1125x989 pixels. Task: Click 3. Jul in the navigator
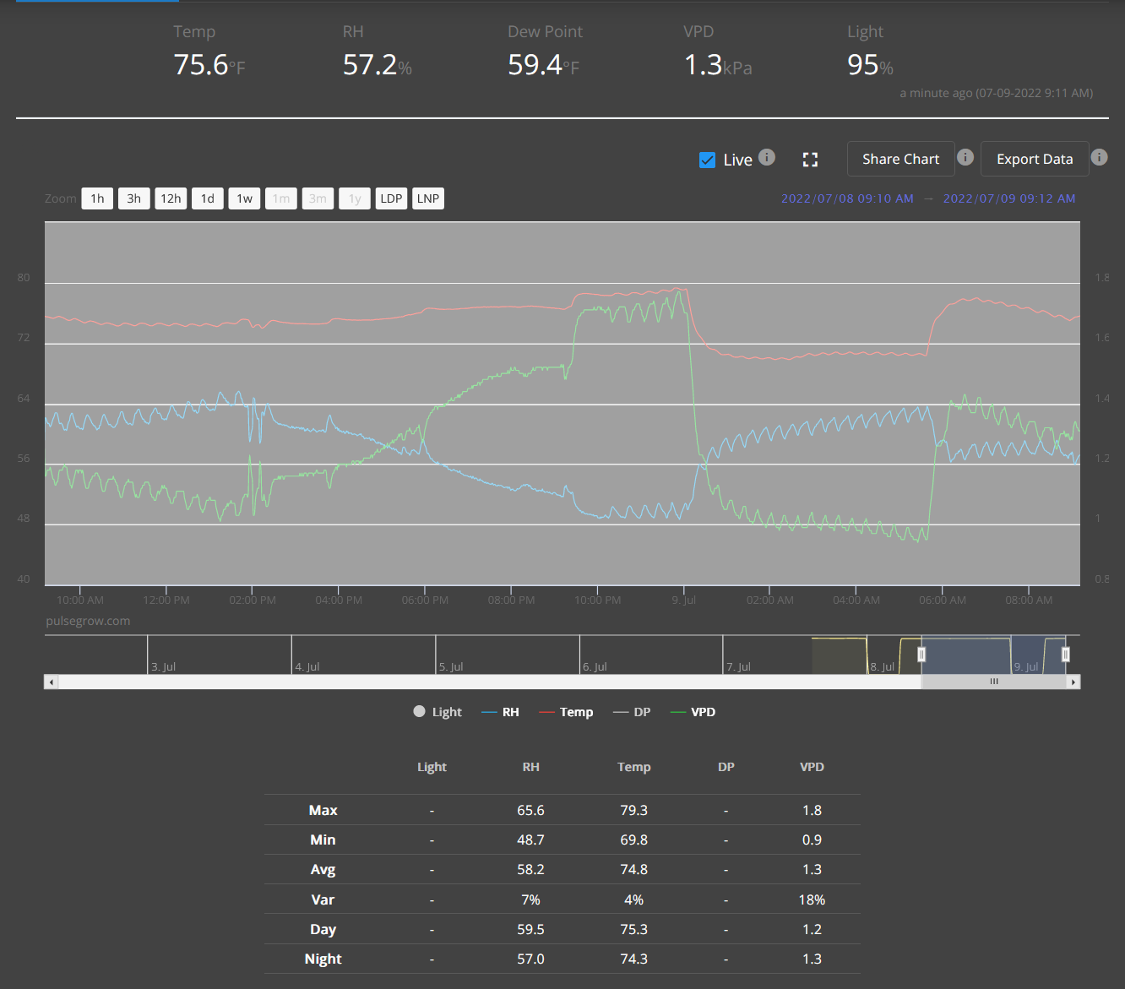tap(163, 666)
